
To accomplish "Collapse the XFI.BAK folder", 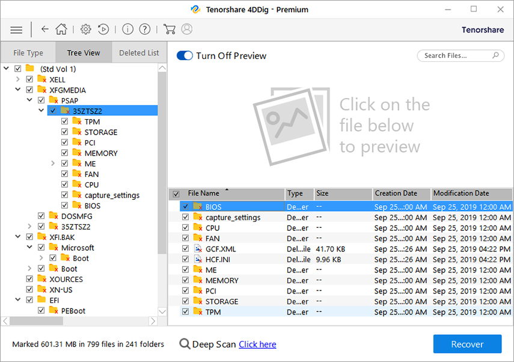I will [17, 236].
